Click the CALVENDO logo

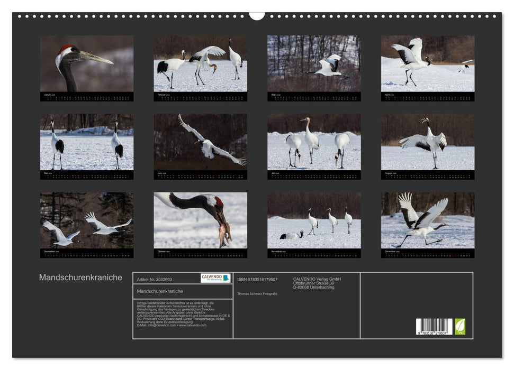pyautogui.click(x=215, y=278)
